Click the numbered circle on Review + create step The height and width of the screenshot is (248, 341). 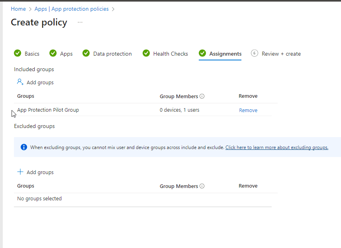click(255, 53)
